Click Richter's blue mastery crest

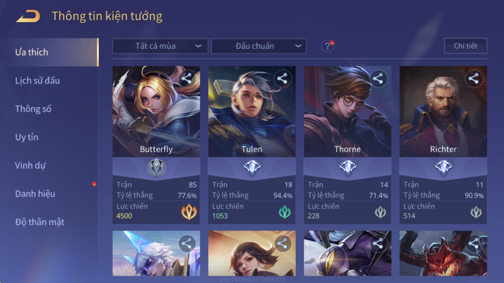tap(443, 167)
